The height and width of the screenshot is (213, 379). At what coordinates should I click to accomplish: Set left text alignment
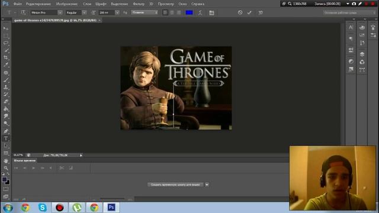pos(165,12)
